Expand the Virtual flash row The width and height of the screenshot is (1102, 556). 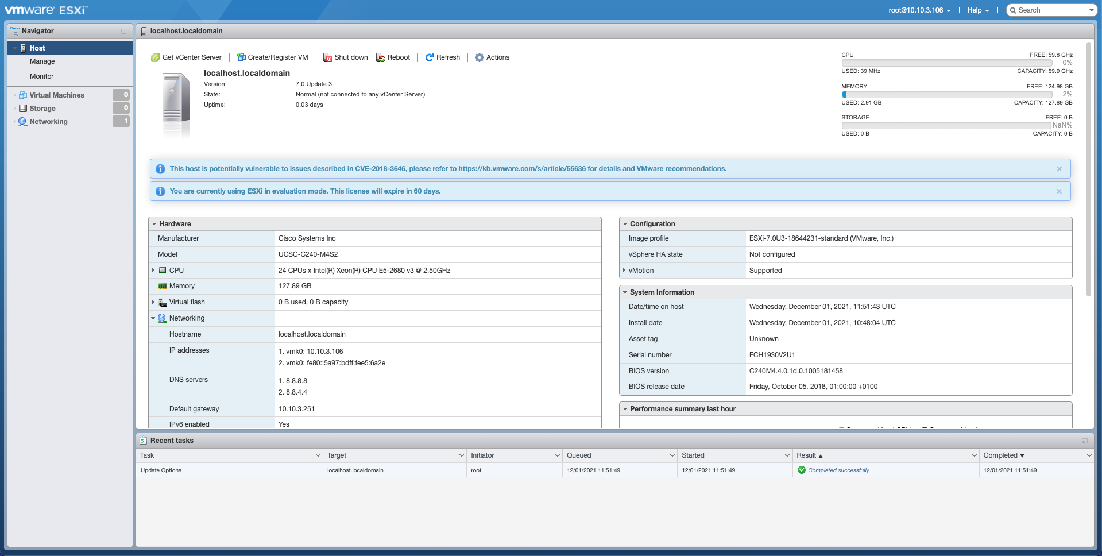coord(153,302)
